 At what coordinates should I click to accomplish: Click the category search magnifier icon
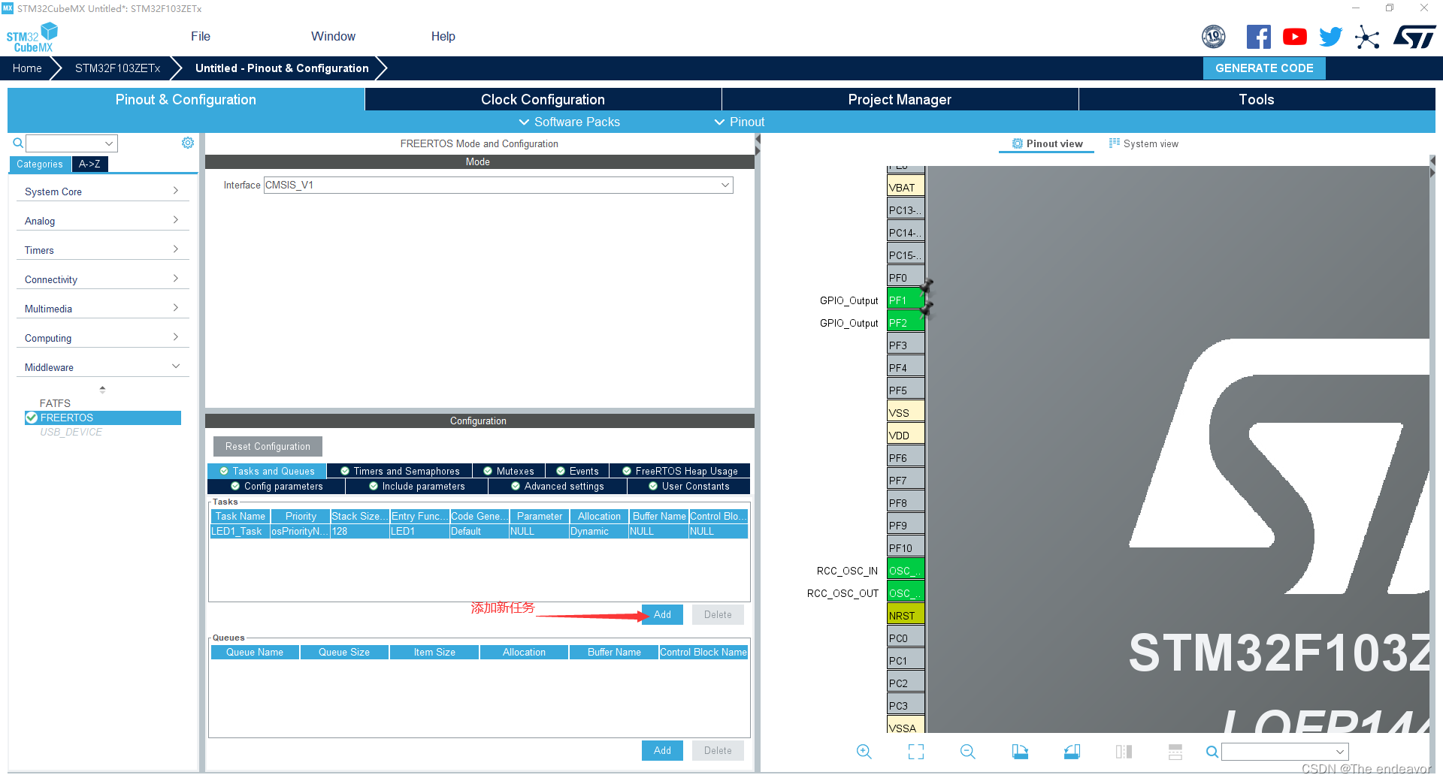(x=18, y=143)
